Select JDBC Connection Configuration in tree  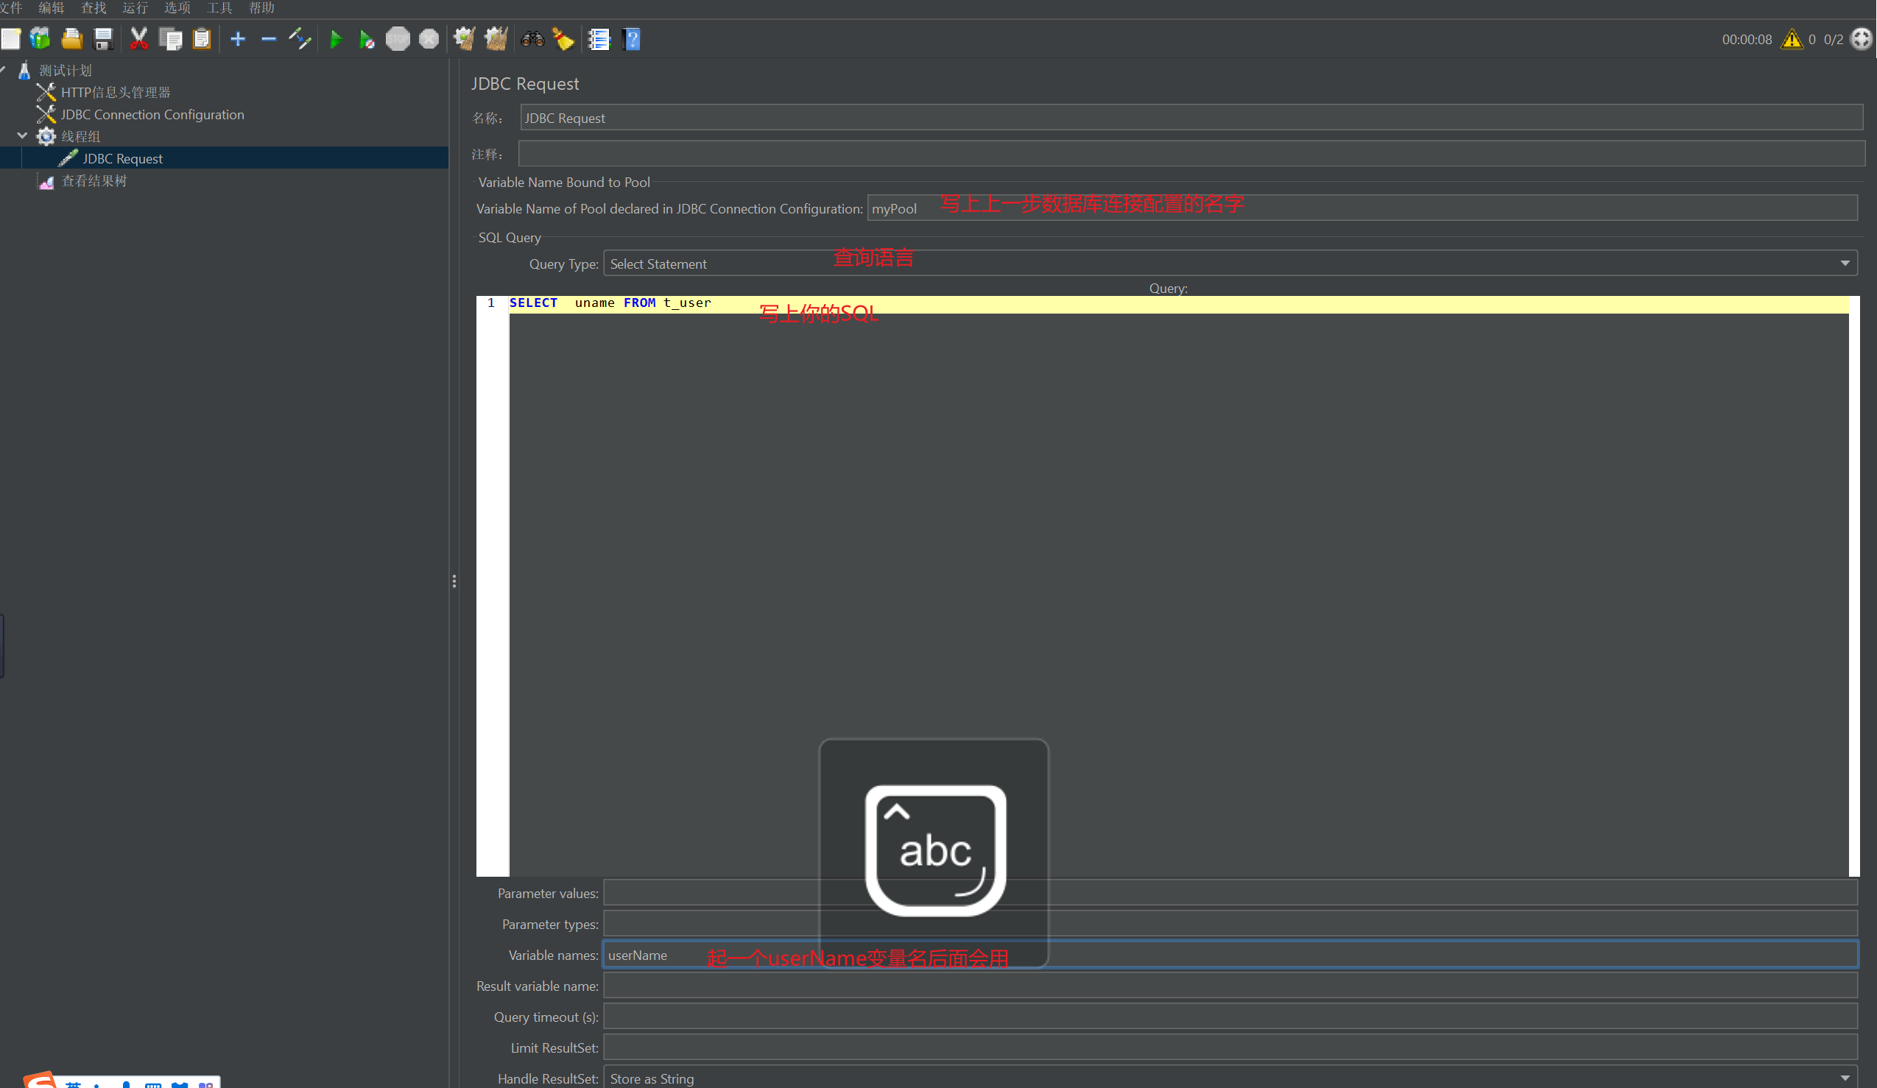pos(152,114)
